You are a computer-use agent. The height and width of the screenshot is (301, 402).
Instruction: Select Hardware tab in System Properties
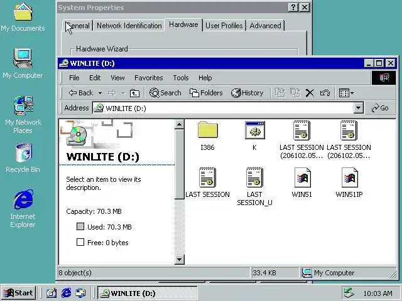click(x=183, y=24)
